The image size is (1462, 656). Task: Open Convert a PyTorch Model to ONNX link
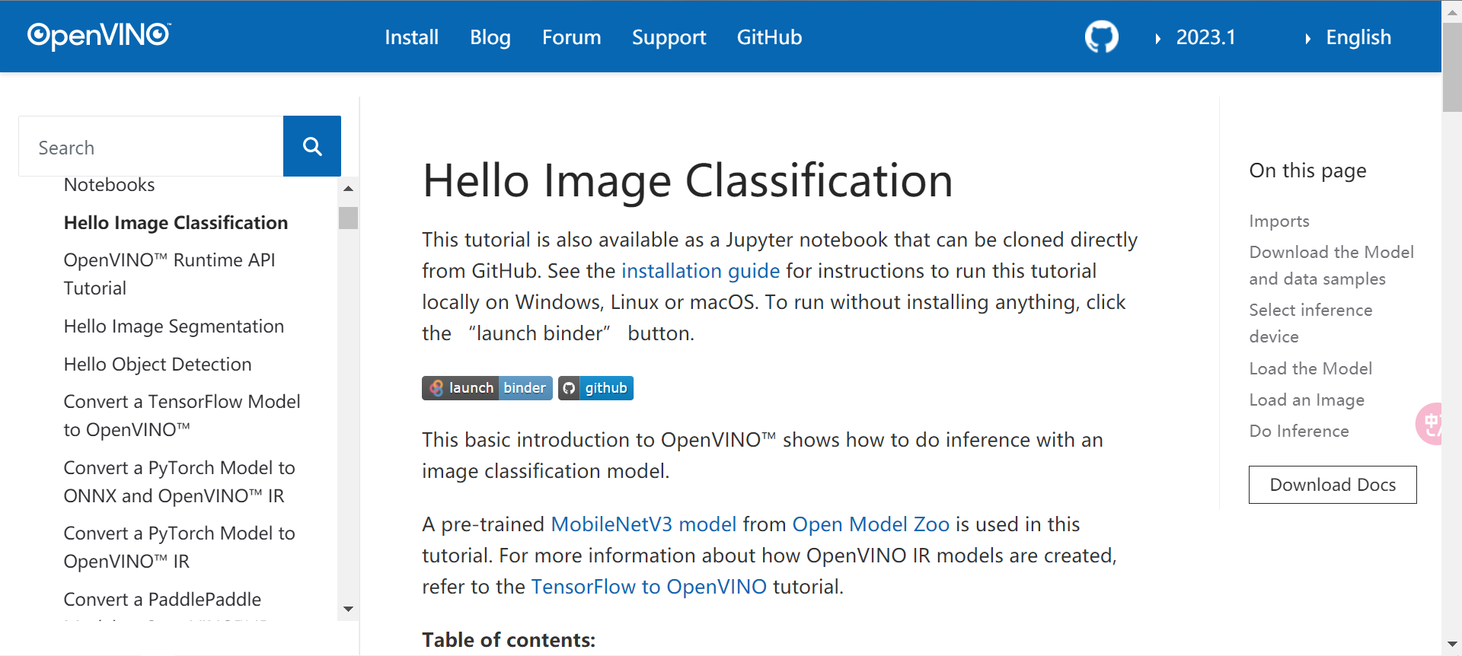(179, 482)
